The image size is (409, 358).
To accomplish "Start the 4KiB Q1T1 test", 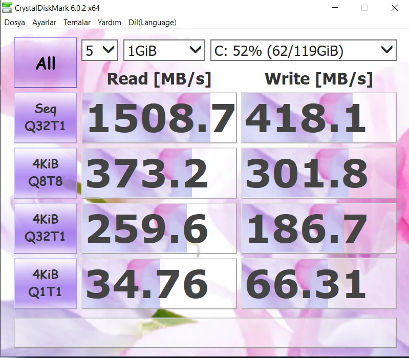I will click(x=46, y=284).
